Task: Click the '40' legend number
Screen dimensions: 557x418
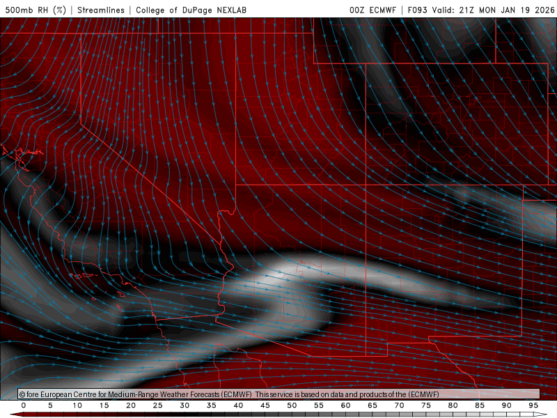Action: 238,405
